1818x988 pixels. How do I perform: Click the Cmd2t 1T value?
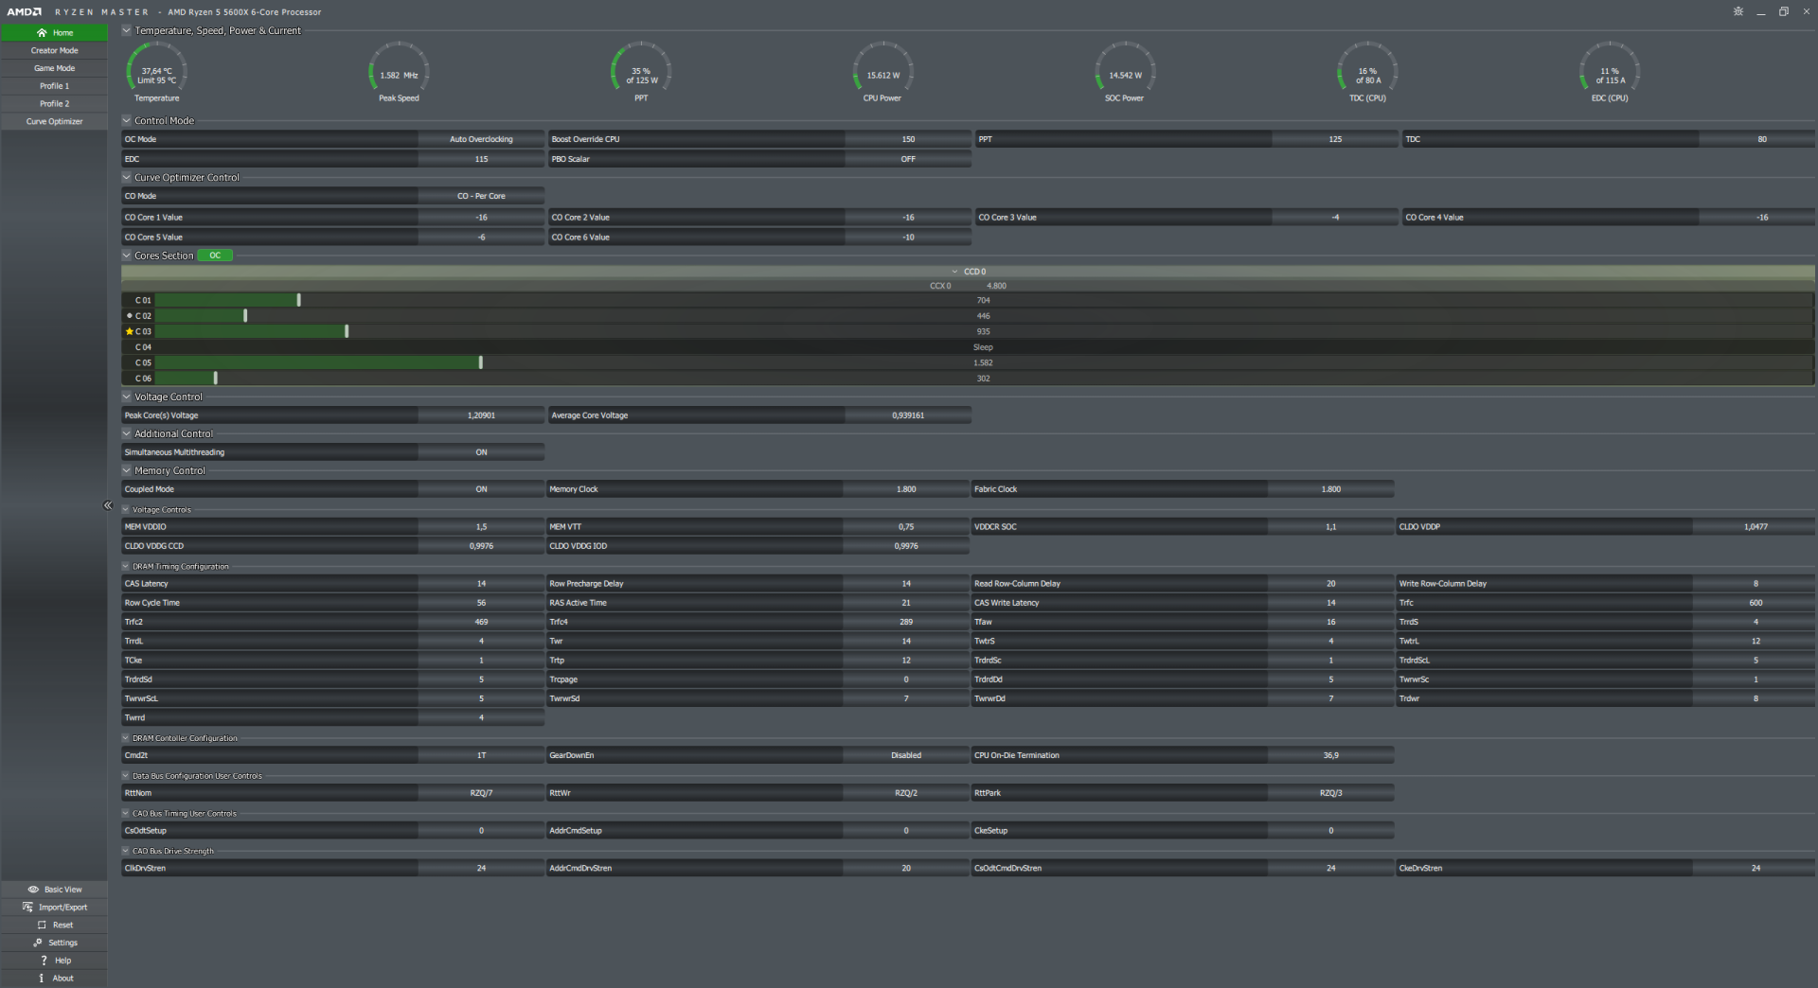481,755
